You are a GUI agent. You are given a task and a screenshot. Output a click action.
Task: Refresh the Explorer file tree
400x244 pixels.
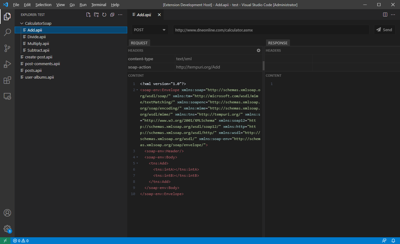tap(104, 15)
